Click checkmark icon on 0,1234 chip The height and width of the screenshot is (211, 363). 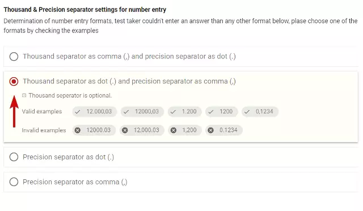[247, 112]
